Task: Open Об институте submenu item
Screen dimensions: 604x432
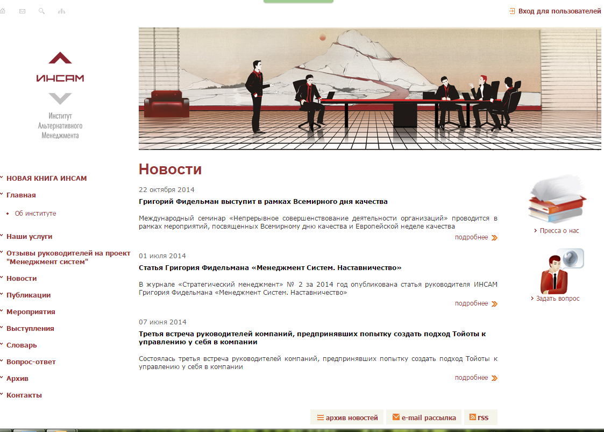Action: (x=35, y=214)
